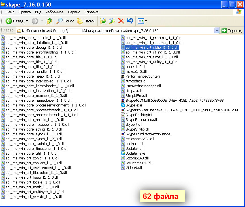Select the VideoN.dll file icon

point(123,168)
